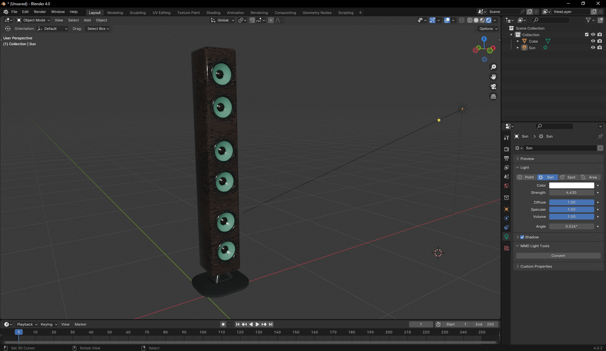Open the Tool properties tab
Viewport: 606px width, 351px height.
(506, 138)
